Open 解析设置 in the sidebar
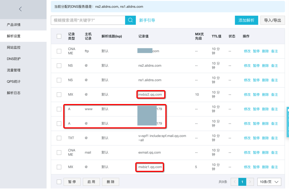 (14, 36)
